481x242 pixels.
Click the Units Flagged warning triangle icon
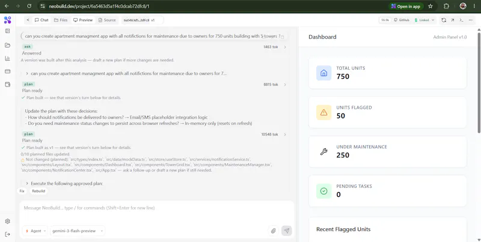[323, 112]
